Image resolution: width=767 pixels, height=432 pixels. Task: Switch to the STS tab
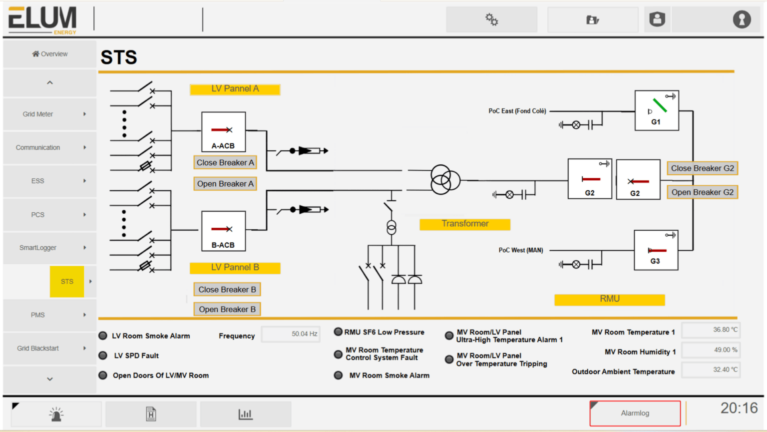pyautogui.click(x=66, y=281)
